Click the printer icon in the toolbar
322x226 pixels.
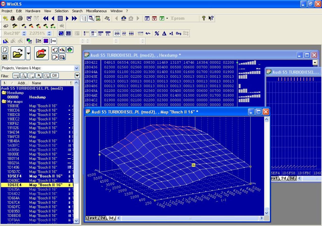click(20, 18)
